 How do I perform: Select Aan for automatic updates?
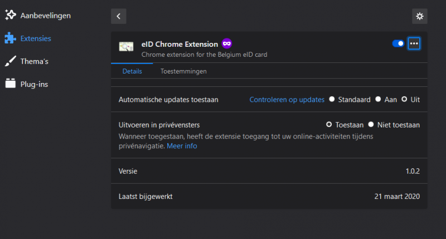379,100
